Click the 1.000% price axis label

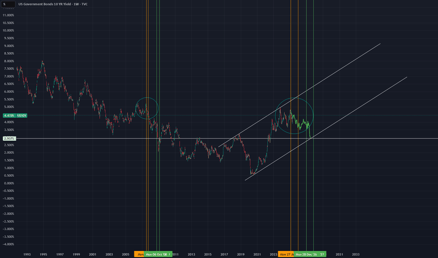[x=8, y=168]
